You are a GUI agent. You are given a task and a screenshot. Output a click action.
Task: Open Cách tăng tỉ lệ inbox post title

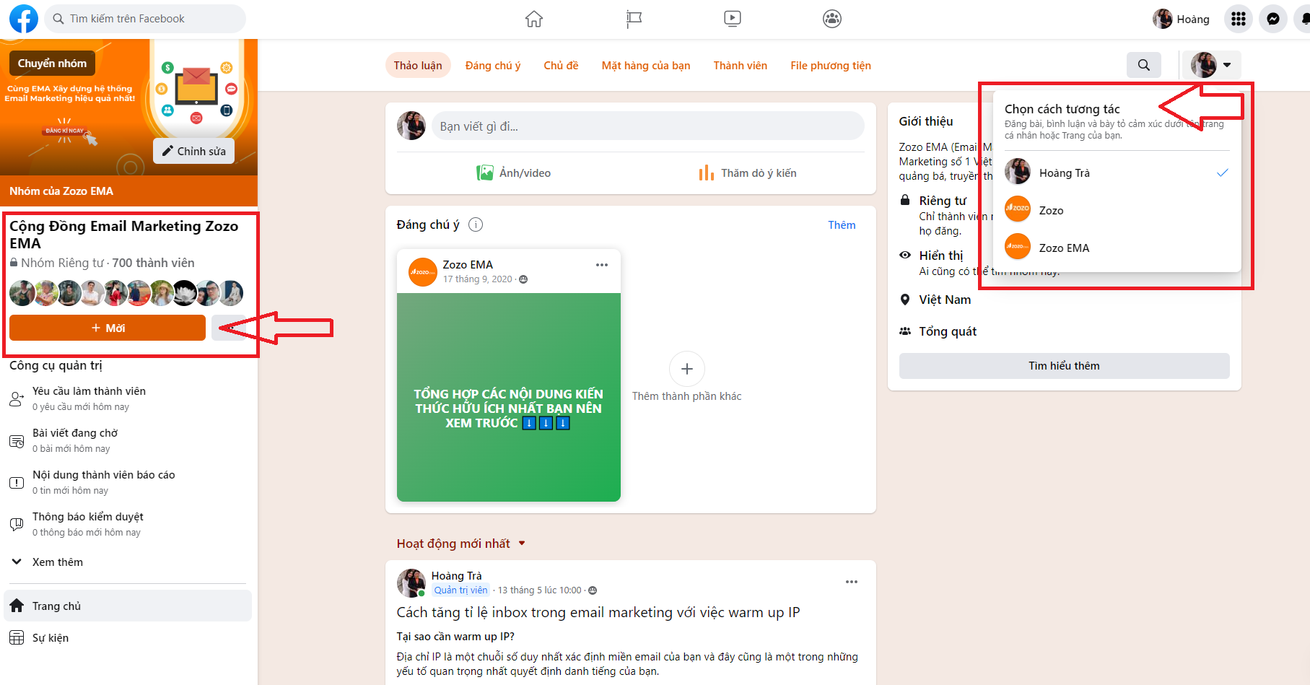598,612
